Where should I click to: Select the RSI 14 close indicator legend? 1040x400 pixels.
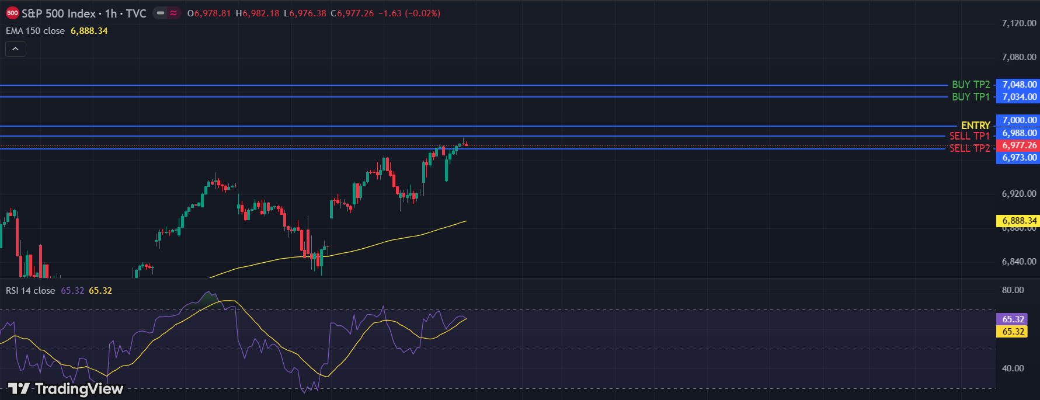point(30,291)
